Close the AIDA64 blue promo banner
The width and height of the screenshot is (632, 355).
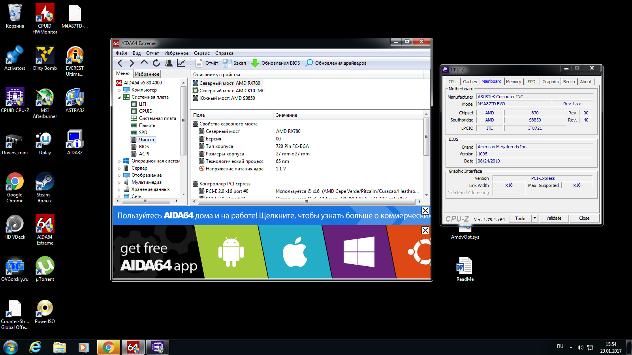(425, 211)
